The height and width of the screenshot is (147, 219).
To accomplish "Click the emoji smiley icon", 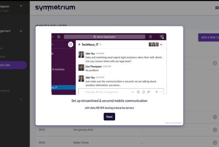I will pyautogui.click(x=143, y=92).
